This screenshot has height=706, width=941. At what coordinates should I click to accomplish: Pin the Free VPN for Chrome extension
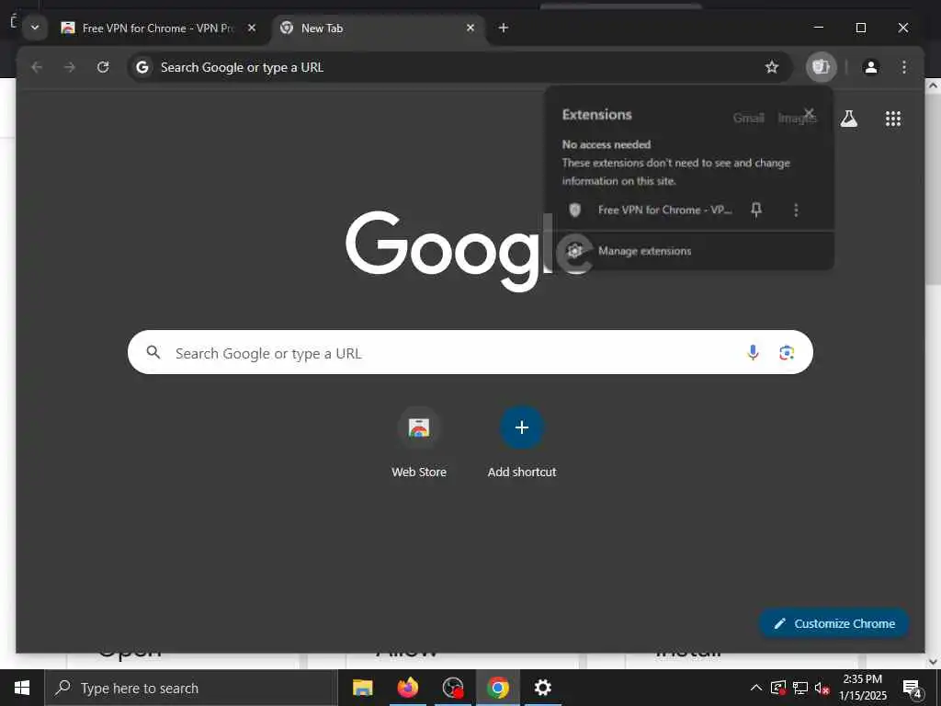[756, 210]
